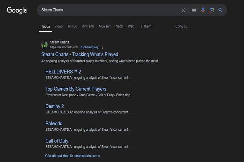The width and height of the screenshot is (244, 162).
Task: Open the Công cụ tools button
Action: click(x=181, y=26)
